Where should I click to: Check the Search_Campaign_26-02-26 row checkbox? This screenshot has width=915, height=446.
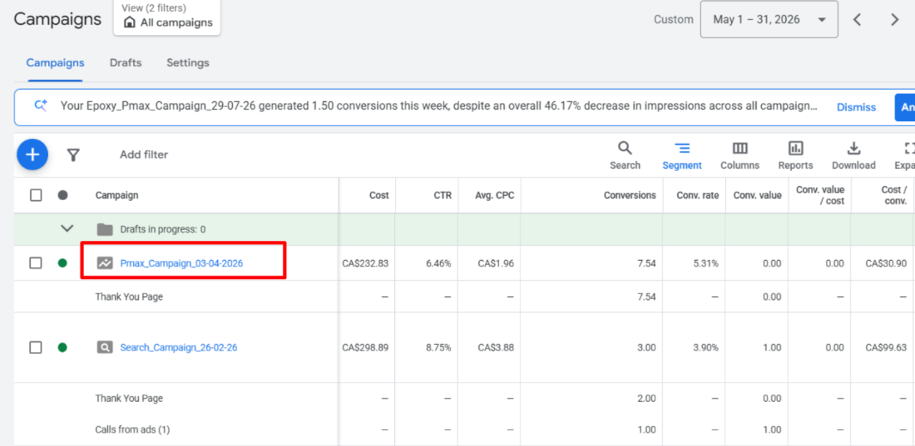(36, 347)
